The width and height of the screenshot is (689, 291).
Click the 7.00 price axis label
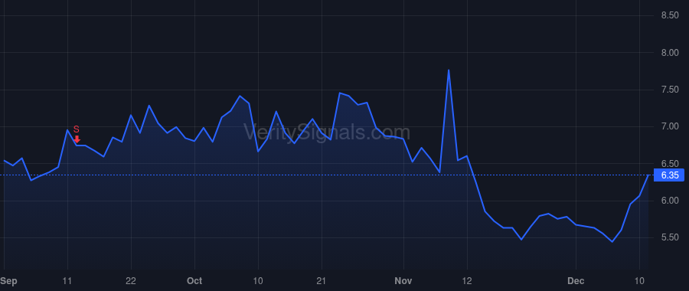point(670,126)
